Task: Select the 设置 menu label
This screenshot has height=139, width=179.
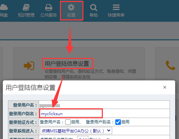Action: click(x=71, y=15)
